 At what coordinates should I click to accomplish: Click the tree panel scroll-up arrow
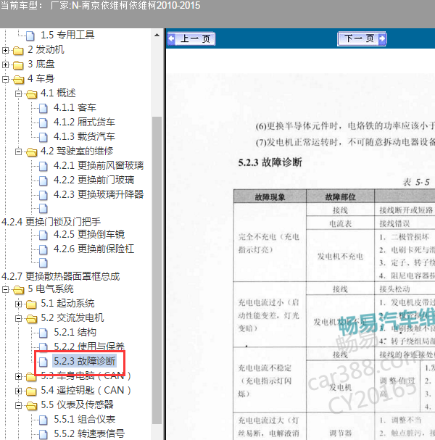(157, 36)
